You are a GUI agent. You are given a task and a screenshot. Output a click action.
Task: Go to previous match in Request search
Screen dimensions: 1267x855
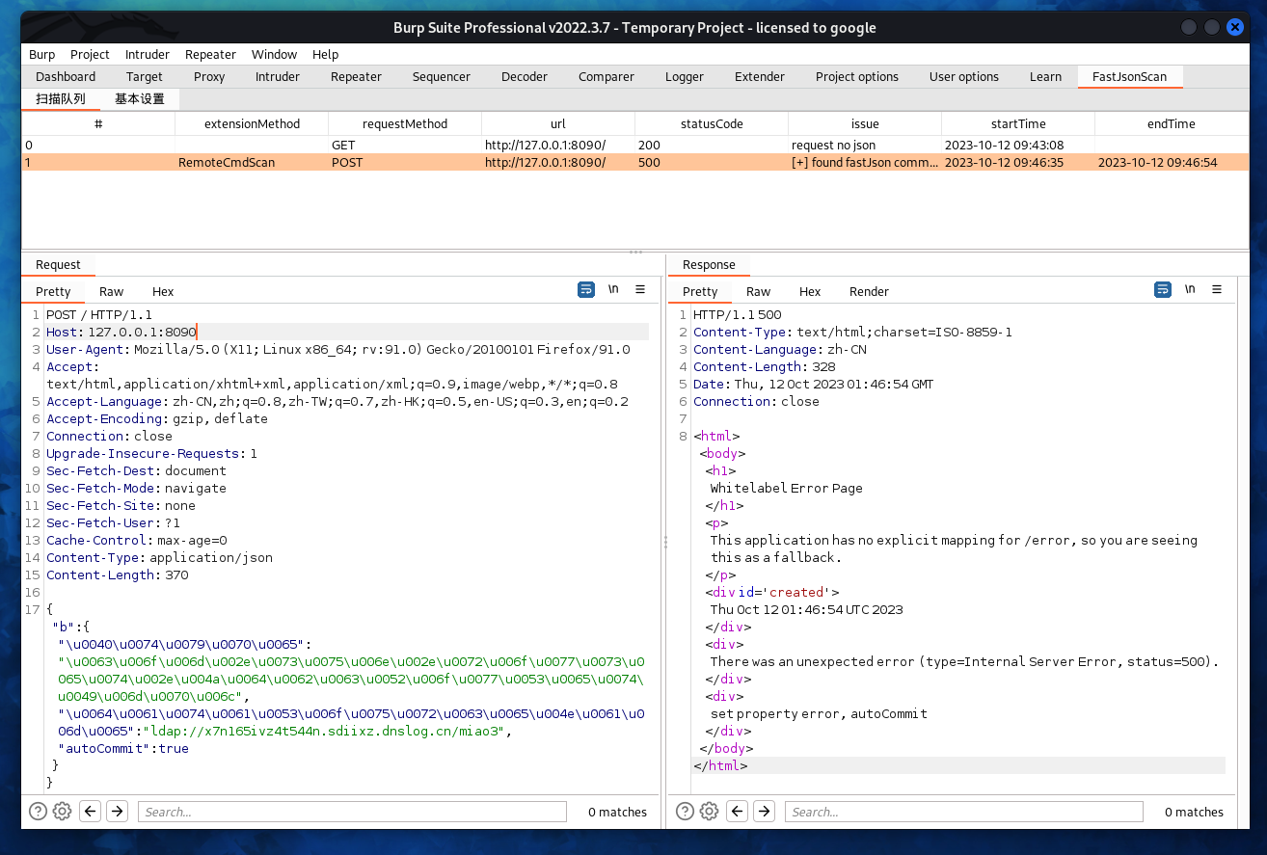pyautogui.click(x=91, y=812)
